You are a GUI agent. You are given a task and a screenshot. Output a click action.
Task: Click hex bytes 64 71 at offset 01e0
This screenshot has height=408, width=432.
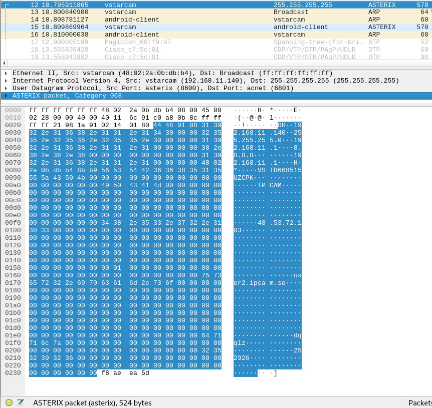211,335
